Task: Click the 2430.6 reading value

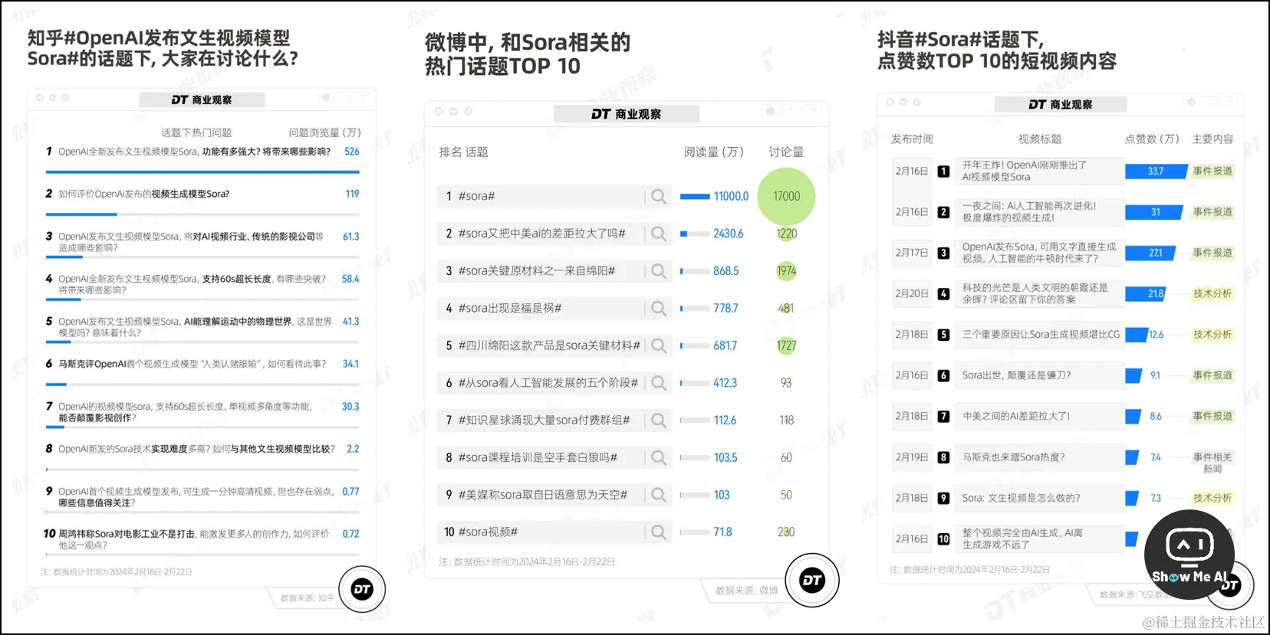Action: pos(729,234)
